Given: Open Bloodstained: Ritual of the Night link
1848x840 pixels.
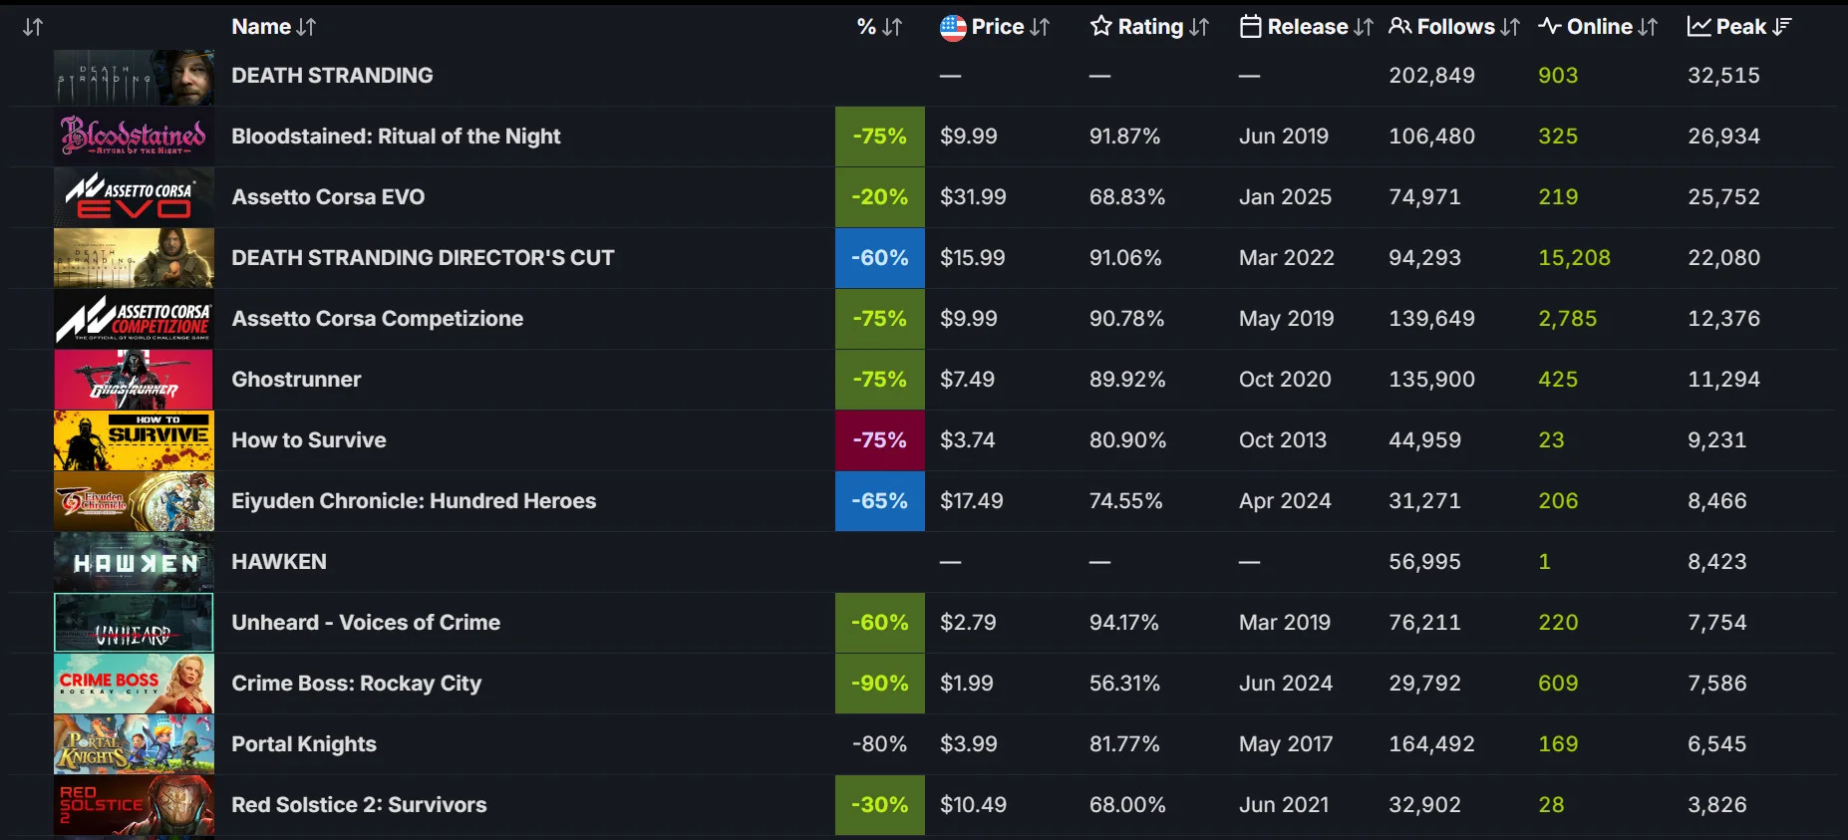Looking at the screenshot, I should [x=396, y=137].
